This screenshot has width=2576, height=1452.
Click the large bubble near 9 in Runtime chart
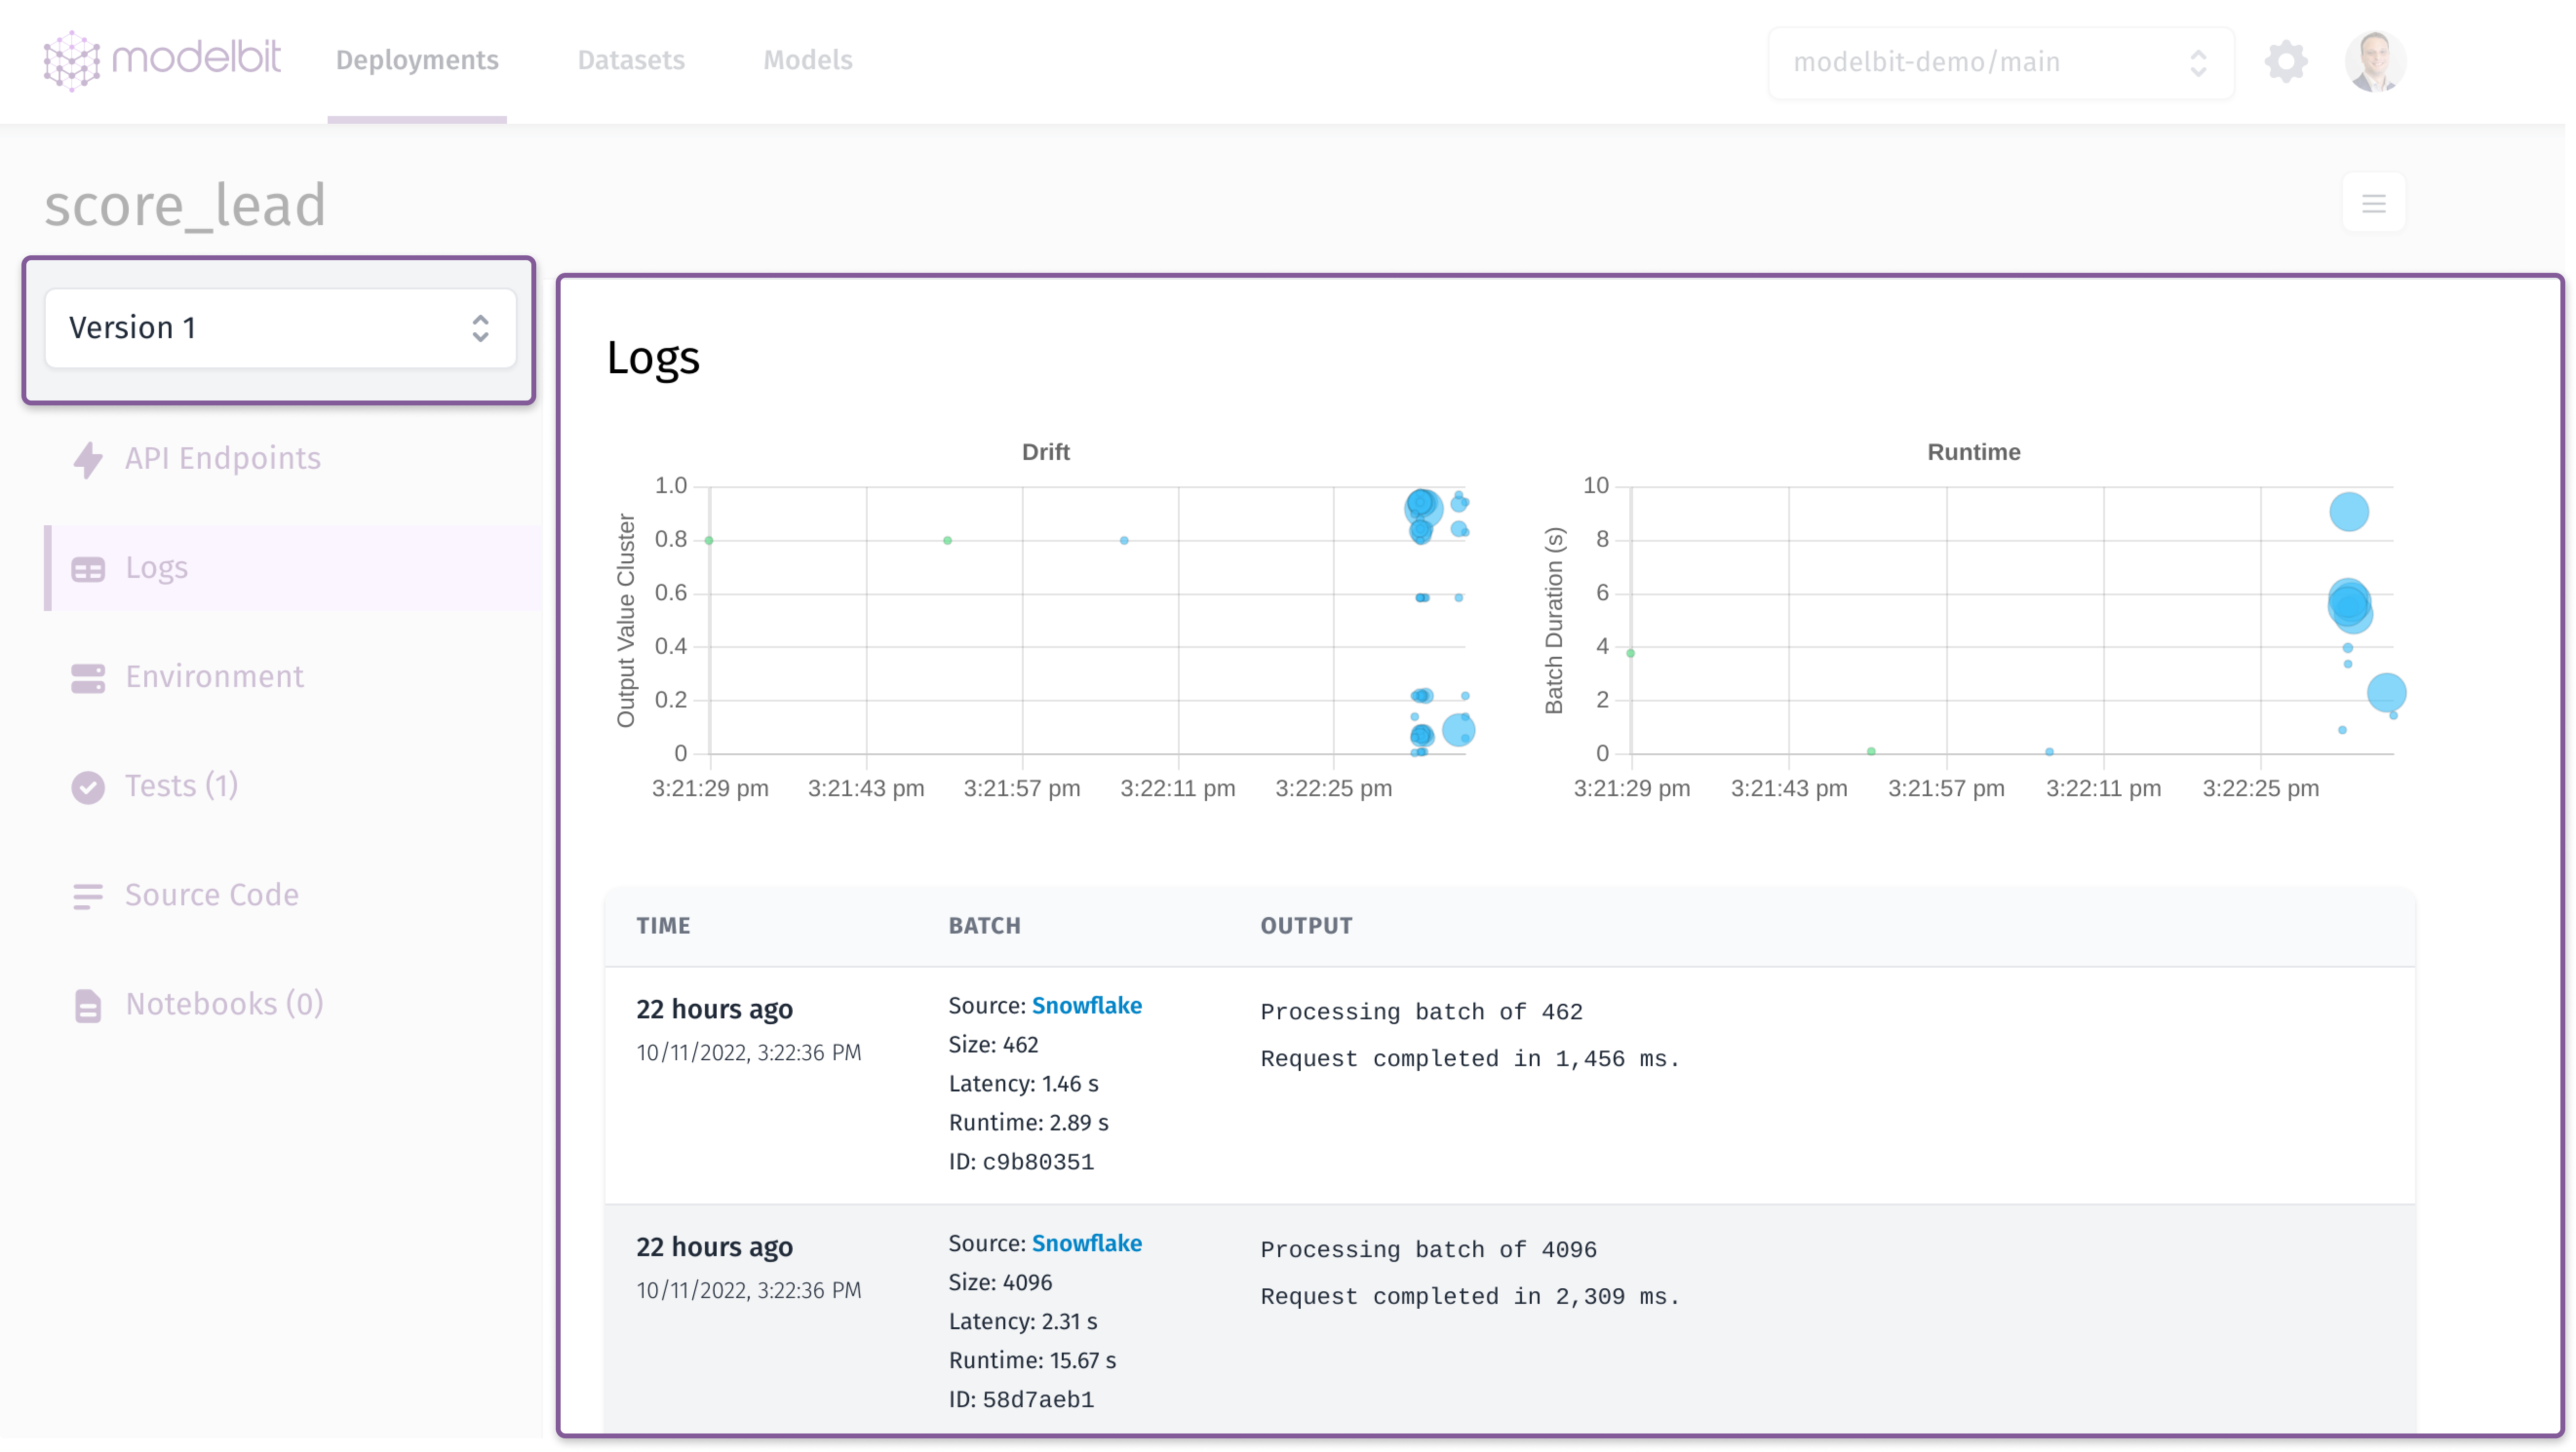click(x=2348, y=513)
